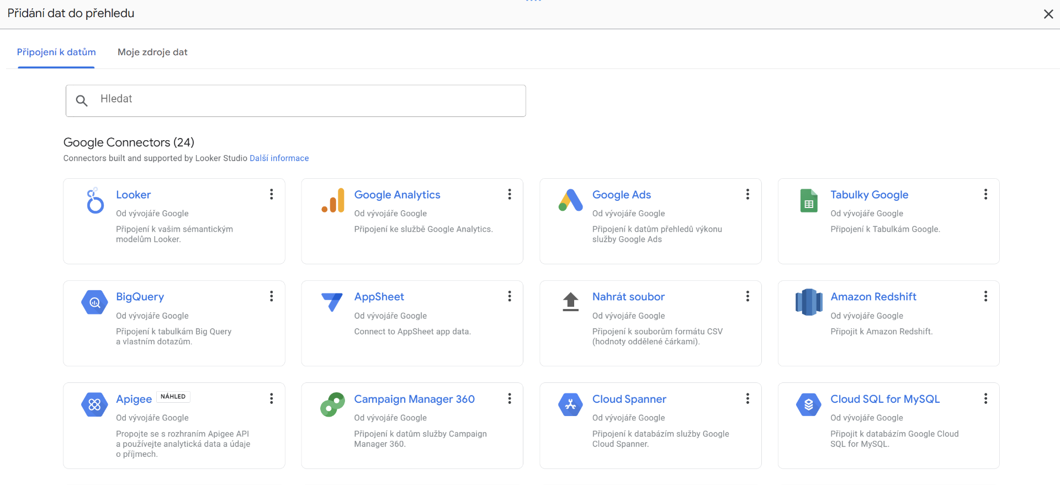1060x485 pixels.
Task: Open the Další informace link
Action: [x=279, y=158]
